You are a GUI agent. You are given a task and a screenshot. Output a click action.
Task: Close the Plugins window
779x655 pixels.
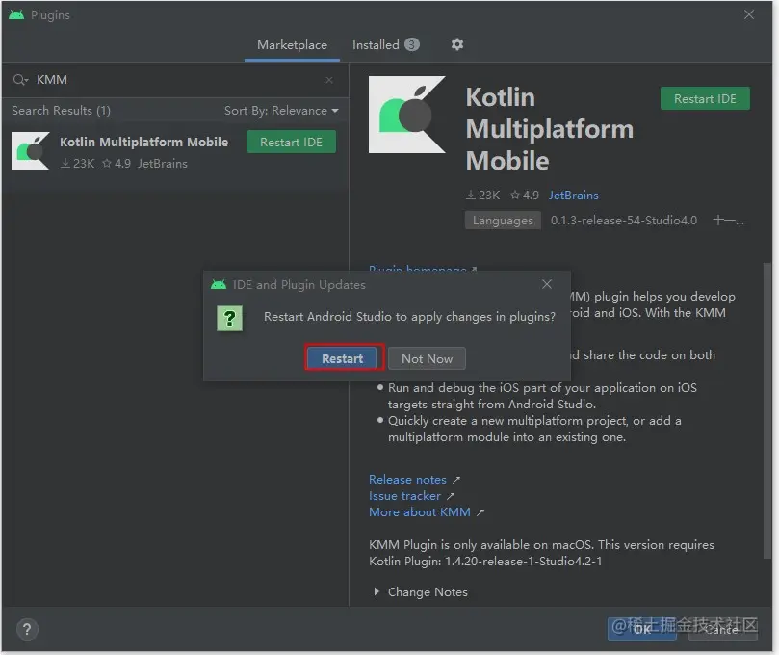749,14
